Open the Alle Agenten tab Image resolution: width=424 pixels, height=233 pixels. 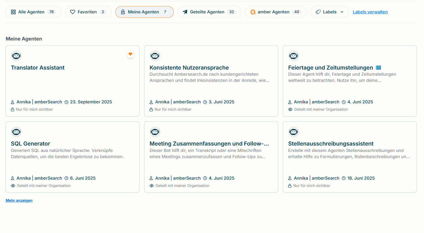pos(34,12)
